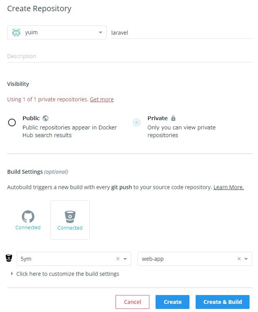The image size is (258, 312).
Task: Click the Create button
Action: click(x=173, y=302)
